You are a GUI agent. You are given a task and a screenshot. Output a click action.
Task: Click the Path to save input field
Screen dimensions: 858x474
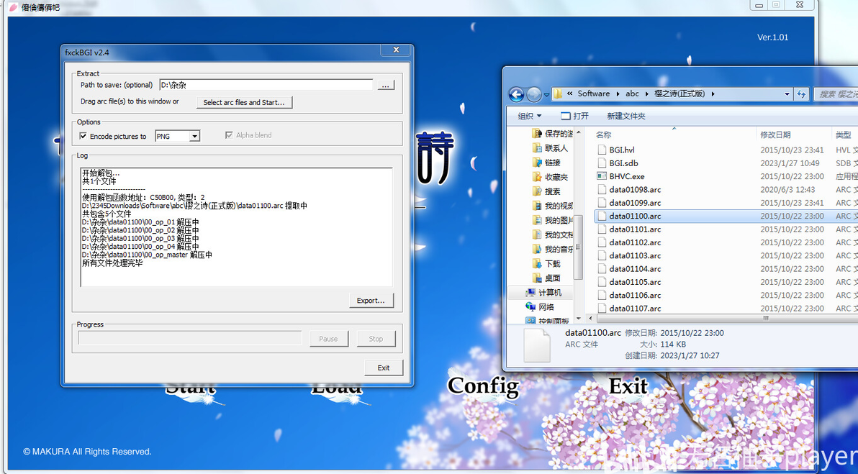pyautogui.click(x=266, y=85)
